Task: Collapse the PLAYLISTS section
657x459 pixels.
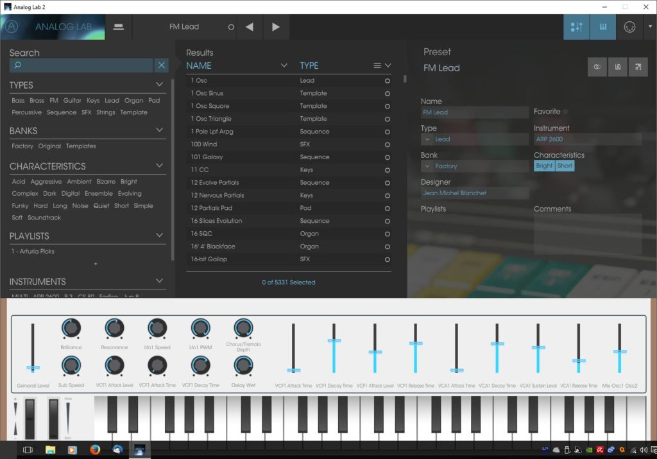Action: tap(159, 235)
